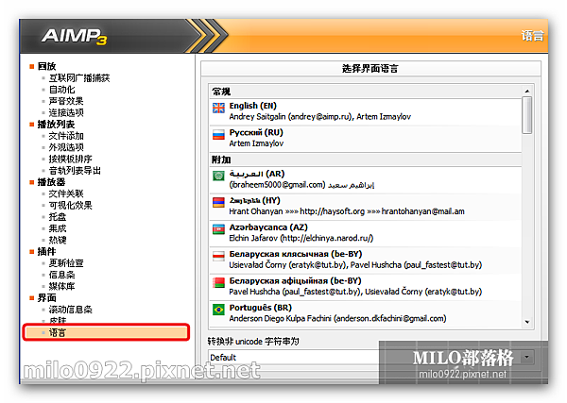Image resolution: width=567 pixels, height=403 pixels.
Task: Select Русский (RU) language
Action: pos(365,138)
